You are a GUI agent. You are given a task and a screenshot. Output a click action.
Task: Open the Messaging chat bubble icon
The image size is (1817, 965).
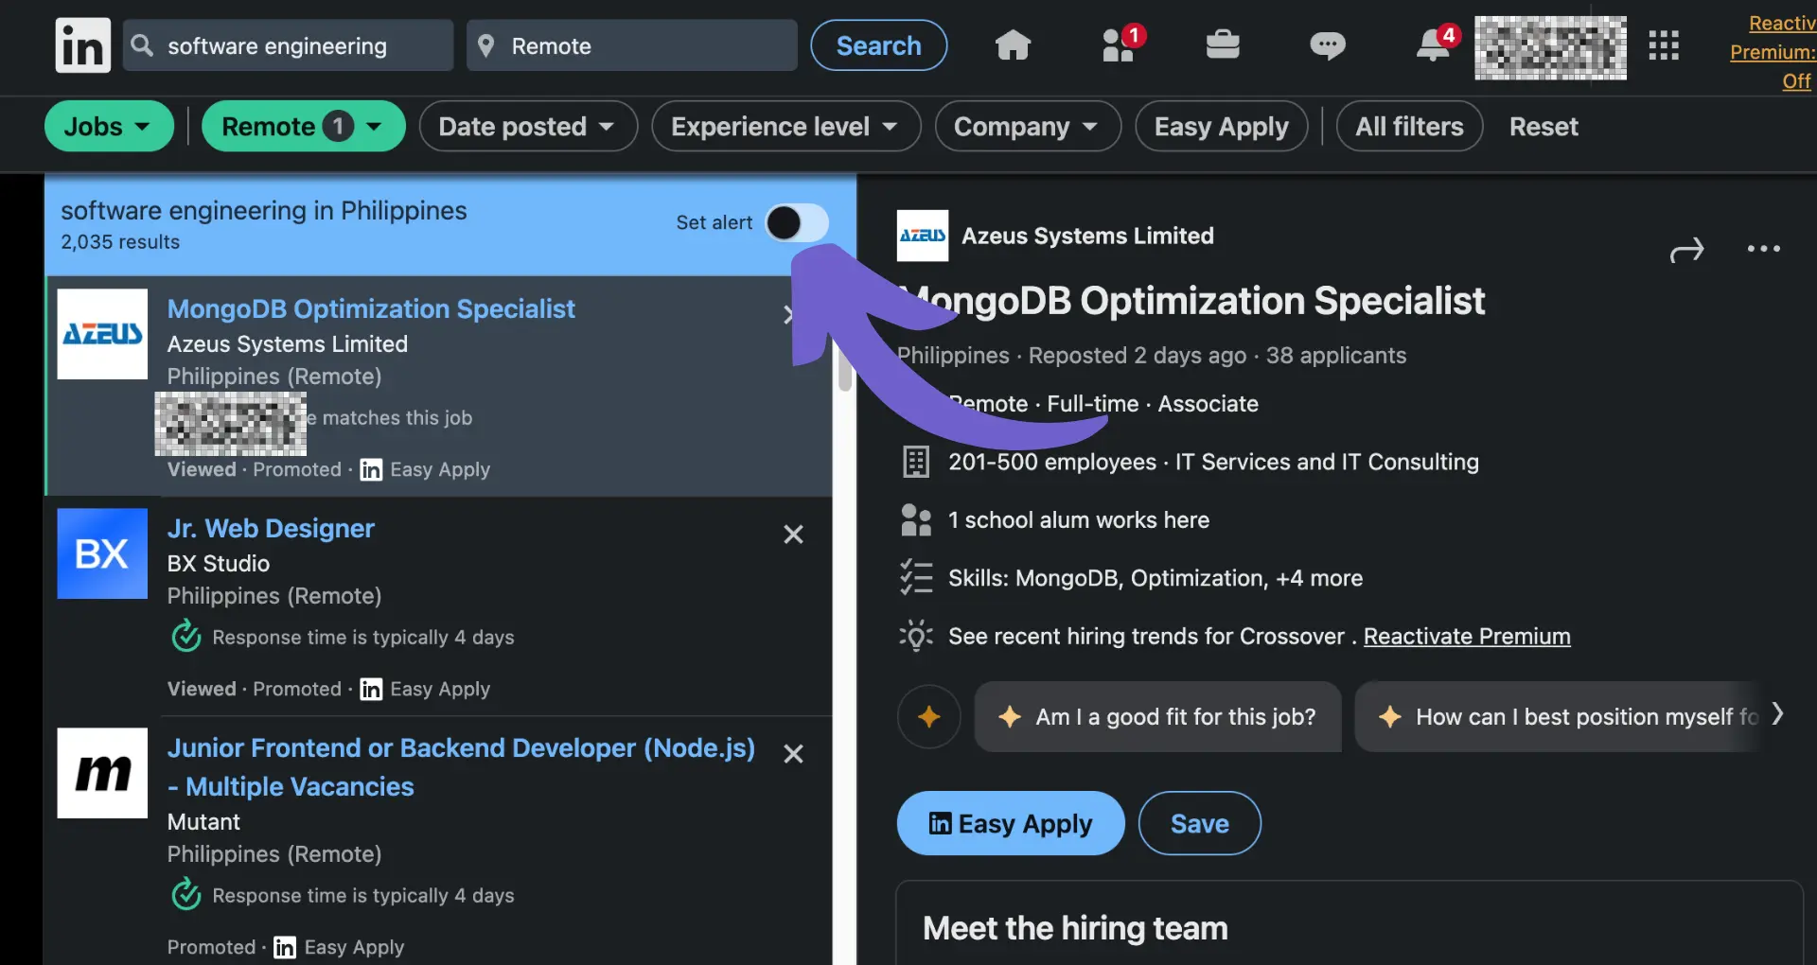click(1327, 45)
